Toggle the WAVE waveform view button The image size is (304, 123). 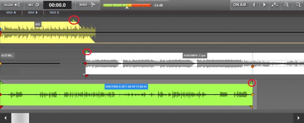(x=87, y=5)
